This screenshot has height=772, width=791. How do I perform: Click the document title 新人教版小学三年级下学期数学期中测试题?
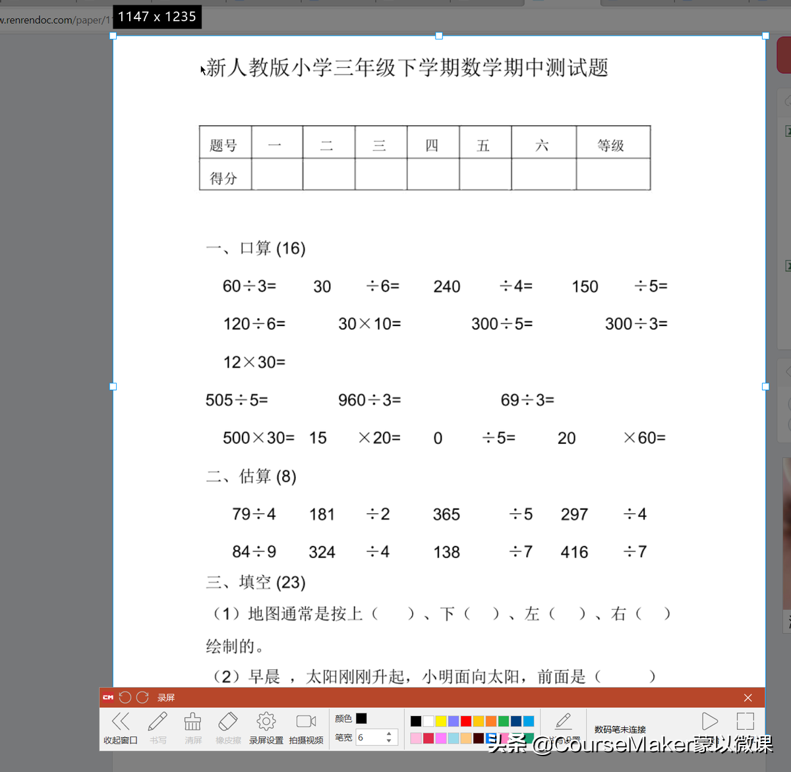[407, 67]
